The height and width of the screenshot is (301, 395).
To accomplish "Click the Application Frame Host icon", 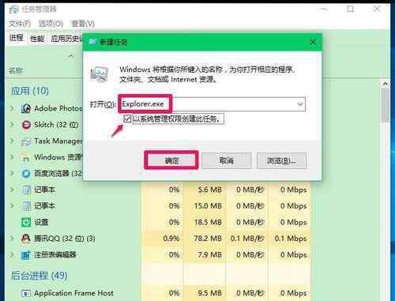I will pos(26,293).
